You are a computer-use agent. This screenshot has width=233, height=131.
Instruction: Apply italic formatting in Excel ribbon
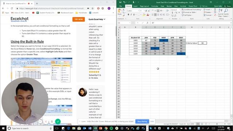coord(131,15)
